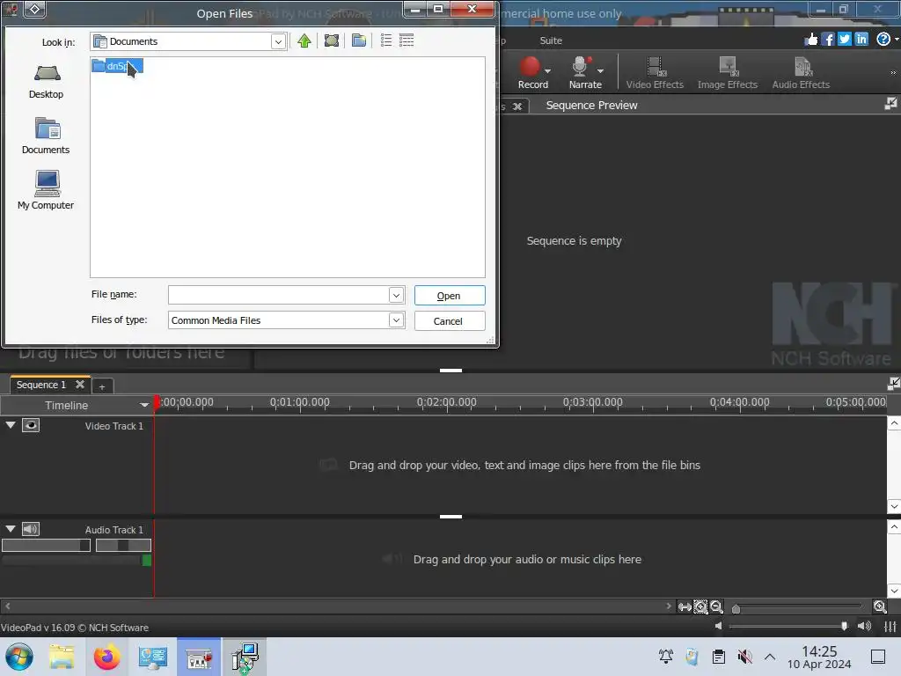The image size is (901, 676).
Task: Close the Sequence 1 tab
Action: pos(80,385)
